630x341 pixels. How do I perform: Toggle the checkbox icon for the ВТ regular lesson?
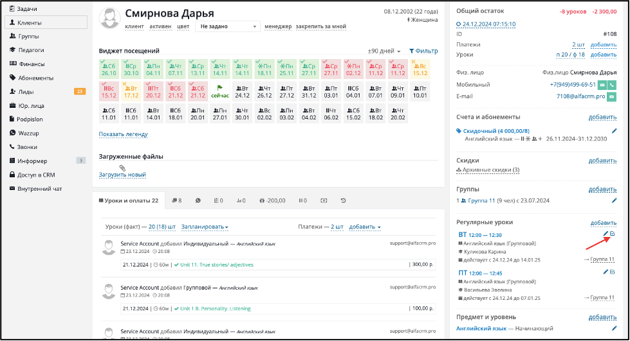coord(613,234)
